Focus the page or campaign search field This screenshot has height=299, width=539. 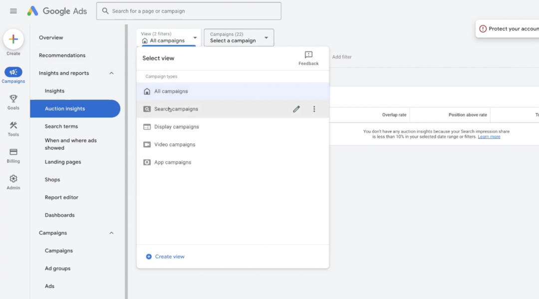[189, 11]
